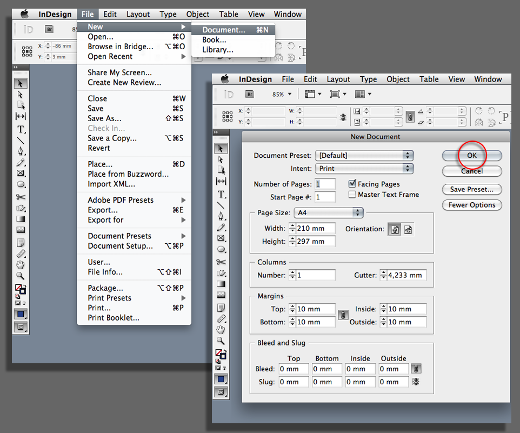Select the Page tool in the right window toolbar
Image resolution: width=520 pixels, height=433 pixels.
click(x=221, y=170)
